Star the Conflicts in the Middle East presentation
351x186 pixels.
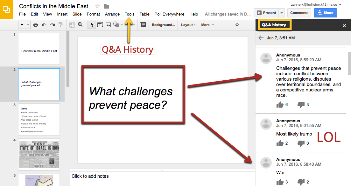click(x=98, y=6)
